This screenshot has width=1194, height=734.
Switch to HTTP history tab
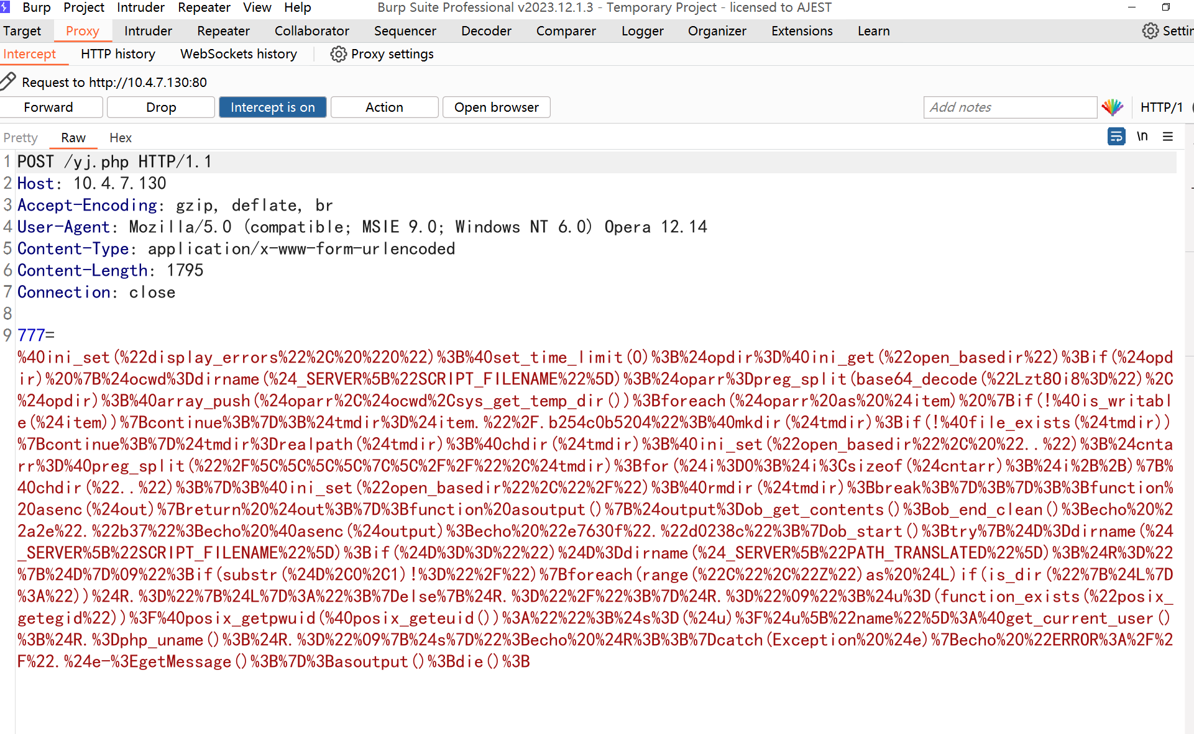click(118, 54)
